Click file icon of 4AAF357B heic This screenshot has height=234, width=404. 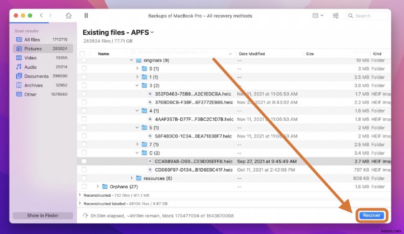[150, 119]
